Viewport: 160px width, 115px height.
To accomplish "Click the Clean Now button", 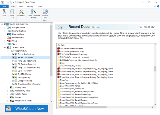I will [148, 27].
